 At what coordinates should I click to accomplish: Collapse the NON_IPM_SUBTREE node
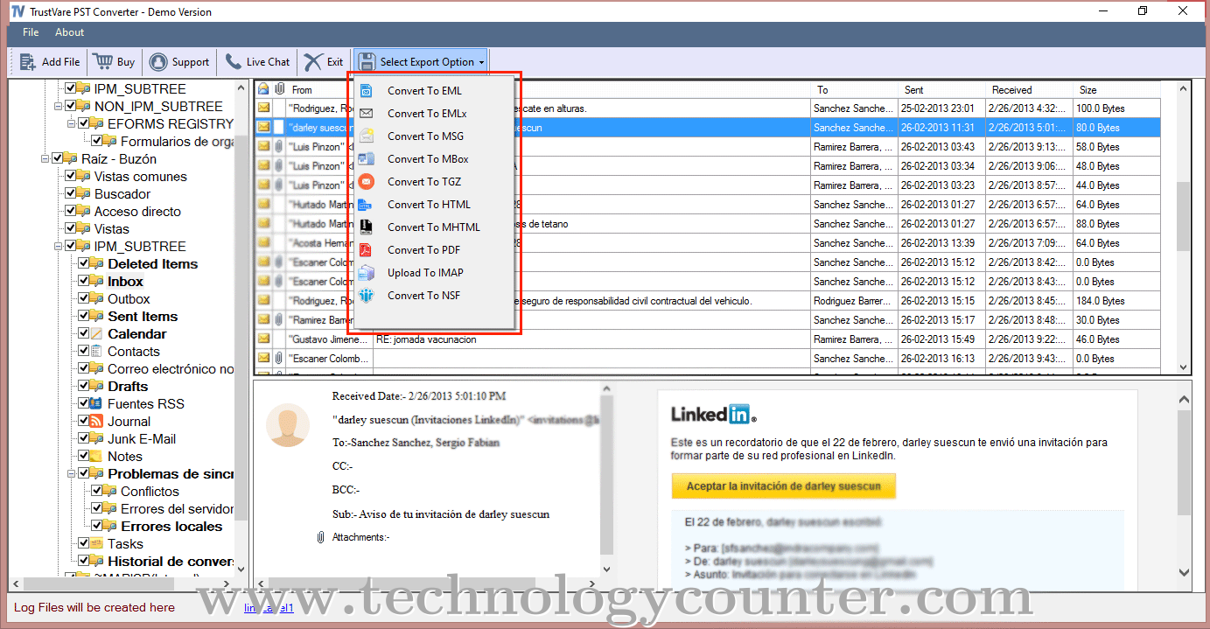click(x=59, y=106)
